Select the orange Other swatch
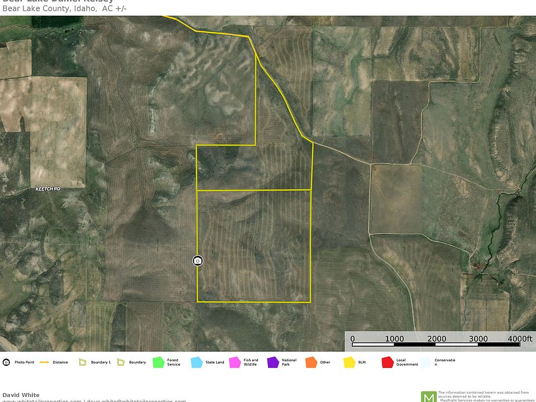Image resolution: width=536 pixels, height=402 pixels. [311, 362]
